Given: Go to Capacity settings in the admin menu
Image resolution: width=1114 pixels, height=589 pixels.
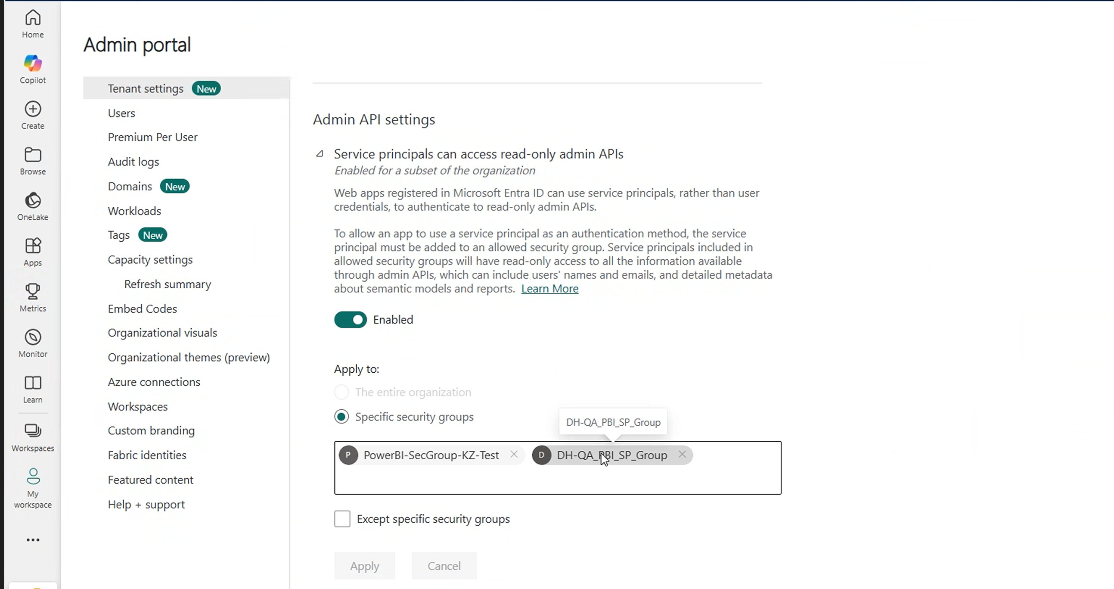Looking at the screenshot, I should tap(150, 260).
